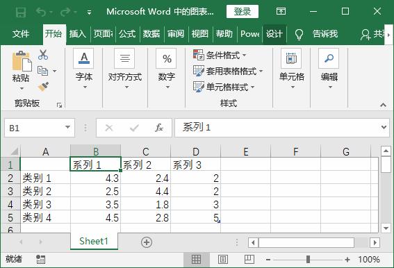The height and width of the screenshot is (268, 394).
Task: Open the 单元格 cells group
Action: pyautogui.click(x=291, y=69)
